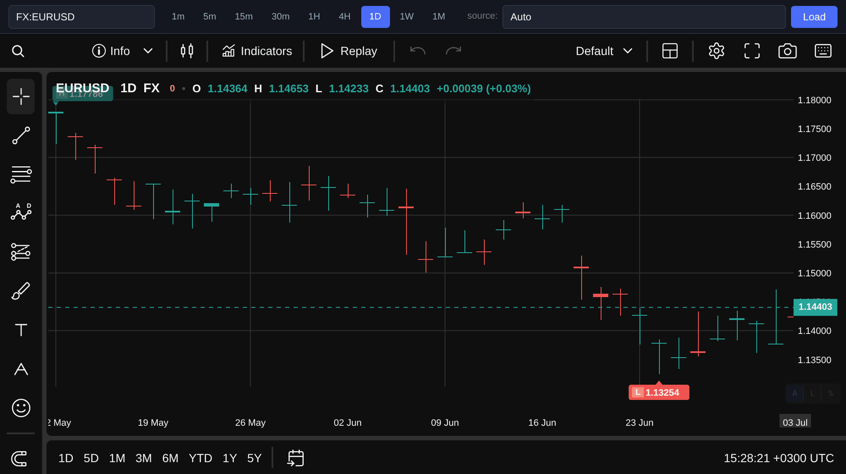846x474 pixels.
Task: Switch to the 15m timeframe
Action: (244, 17)
